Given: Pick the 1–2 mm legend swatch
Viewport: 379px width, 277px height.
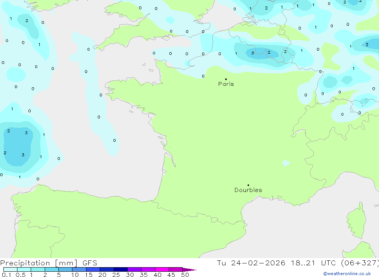Looking at the screenshot, I should 38,269.
